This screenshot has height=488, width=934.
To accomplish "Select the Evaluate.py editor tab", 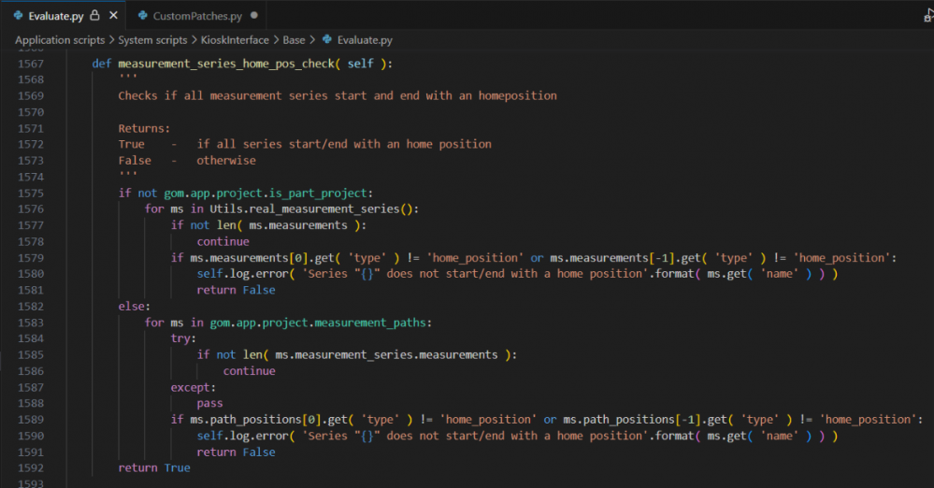I will [x=56, y=16].
